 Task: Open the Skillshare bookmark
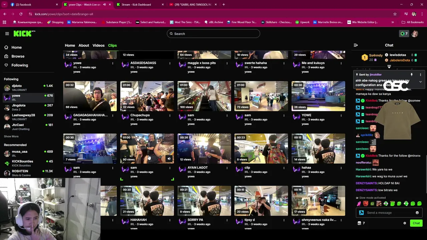pos(276,22)
